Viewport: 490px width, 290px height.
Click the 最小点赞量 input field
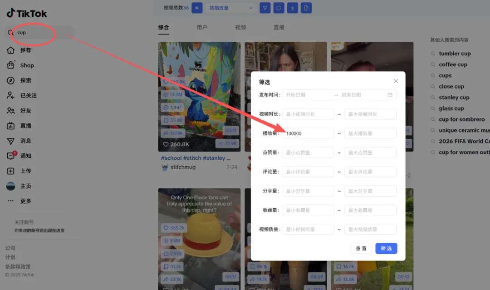click(x=308, y=152)
